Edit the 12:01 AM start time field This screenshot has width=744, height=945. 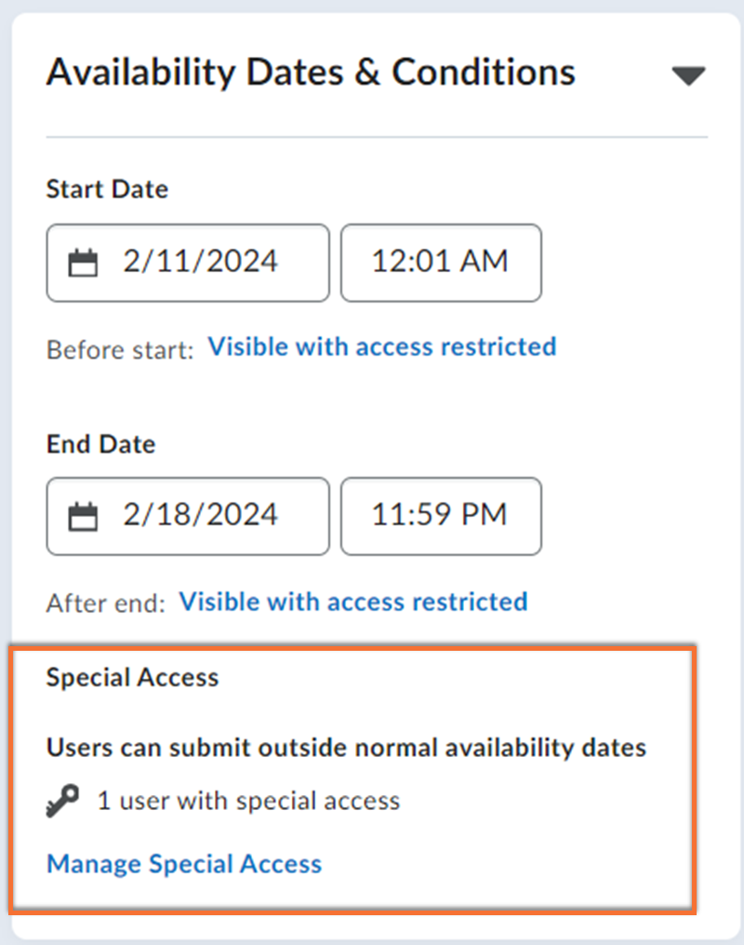(x=440, y=262)
